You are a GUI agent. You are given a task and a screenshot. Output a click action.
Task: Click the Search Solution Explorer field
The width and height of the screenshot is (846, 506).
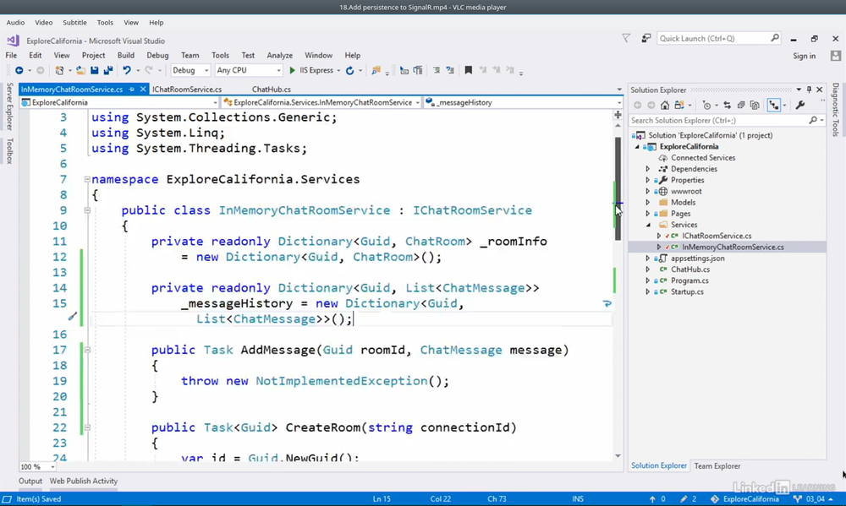click(727, 121)
